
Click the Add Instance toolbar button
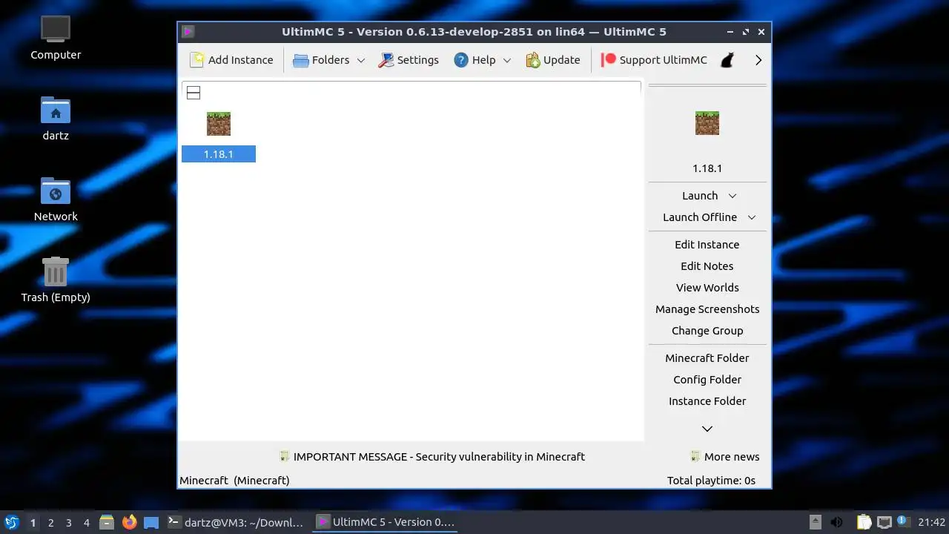coord(231,60)
